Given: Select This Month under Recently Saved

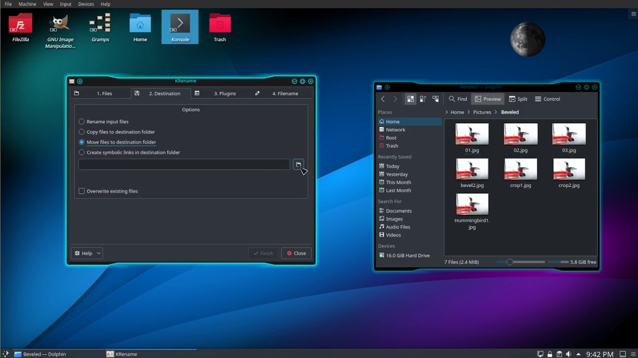Looking at the screenshot, I should tap(409, 182).
